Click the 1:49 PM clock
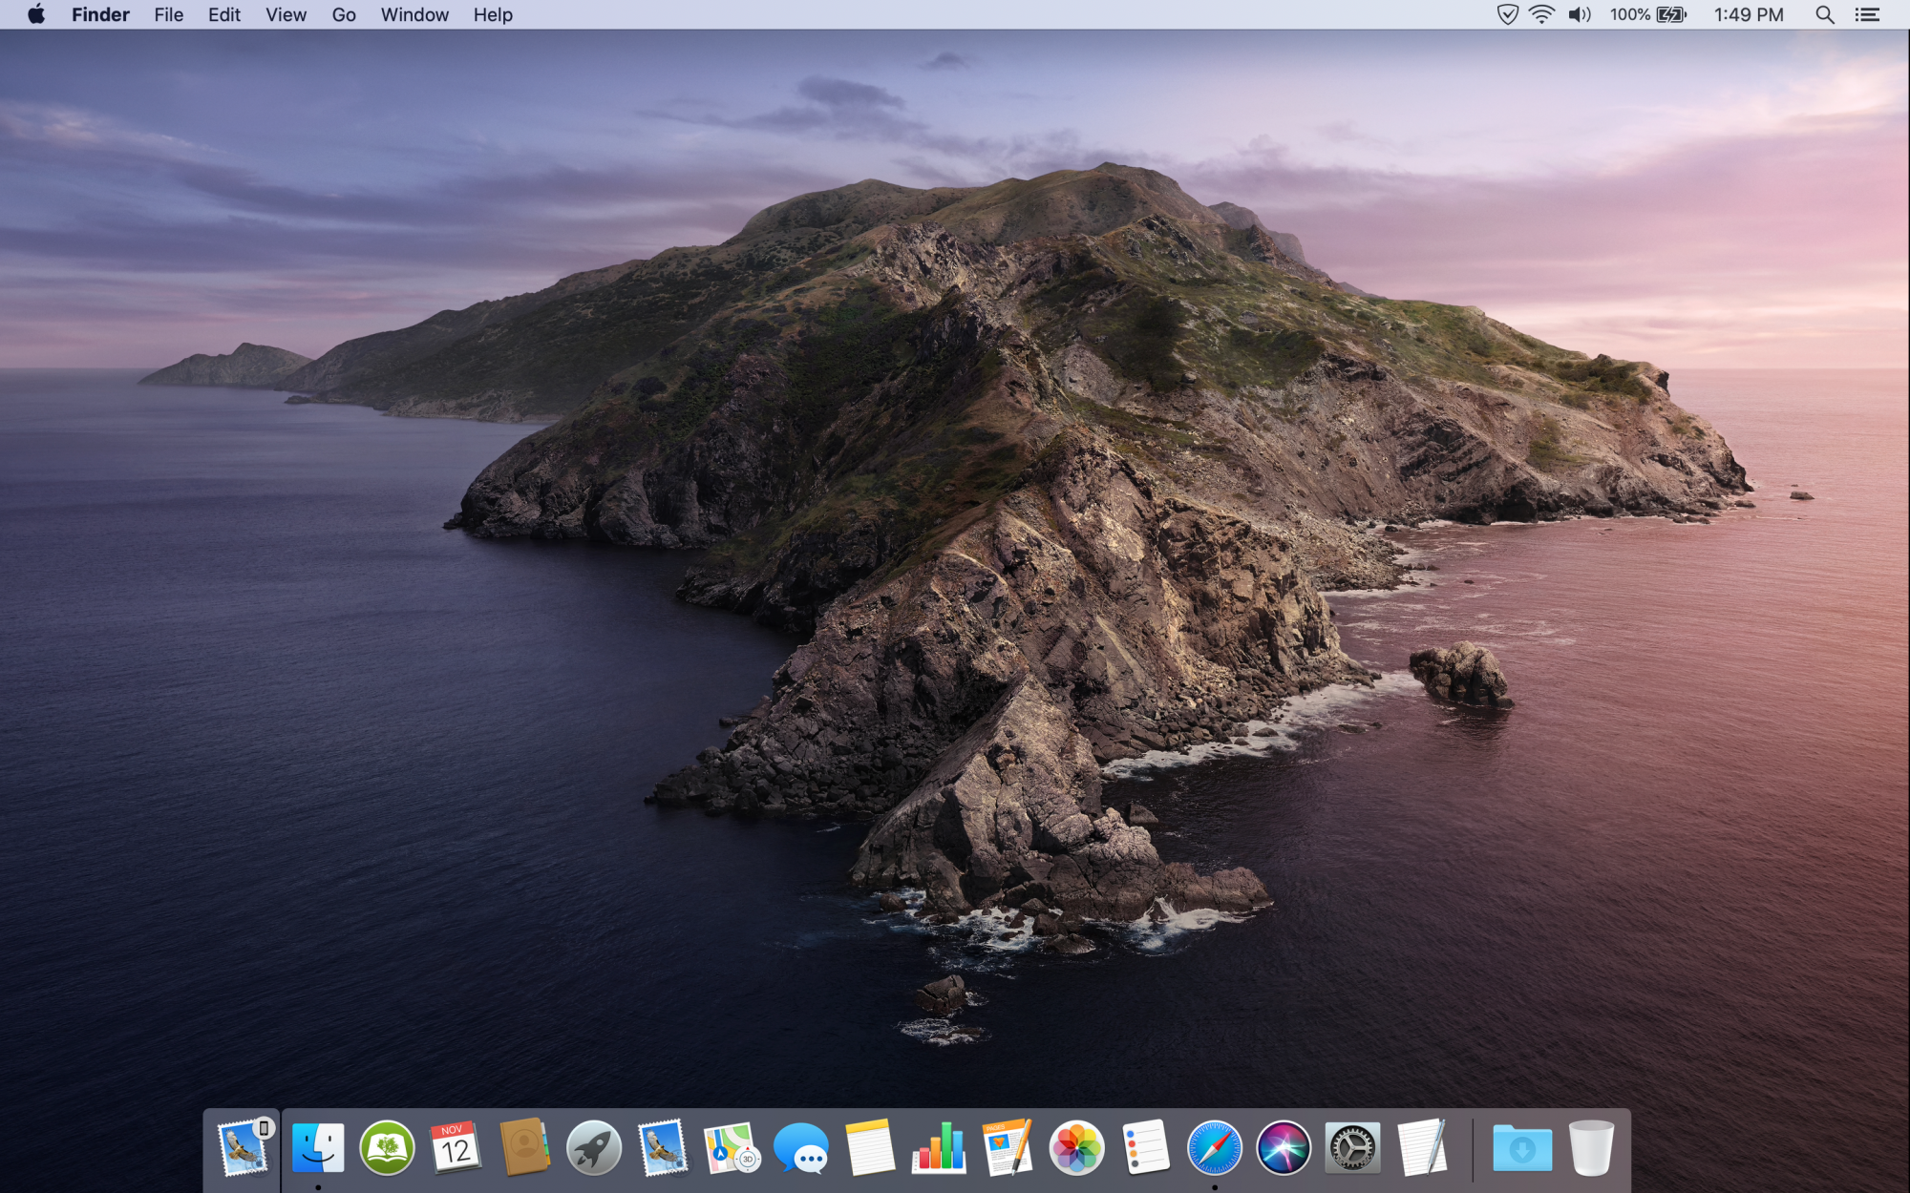Viewport: 1910px width, 1193px height. pos(1749,14)
